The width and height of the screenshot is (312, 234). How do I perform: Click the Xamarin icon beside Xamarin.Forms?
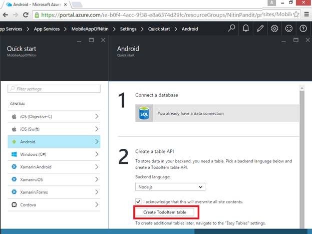(x=14, y=192)
